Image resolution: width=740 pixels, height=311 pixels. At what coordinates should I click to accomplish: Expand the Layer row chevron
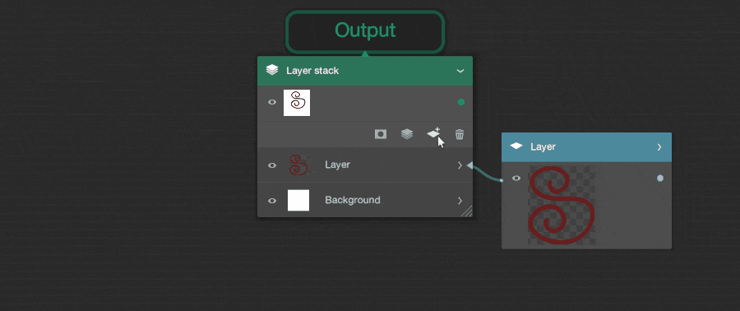click(x=460, y=165)
